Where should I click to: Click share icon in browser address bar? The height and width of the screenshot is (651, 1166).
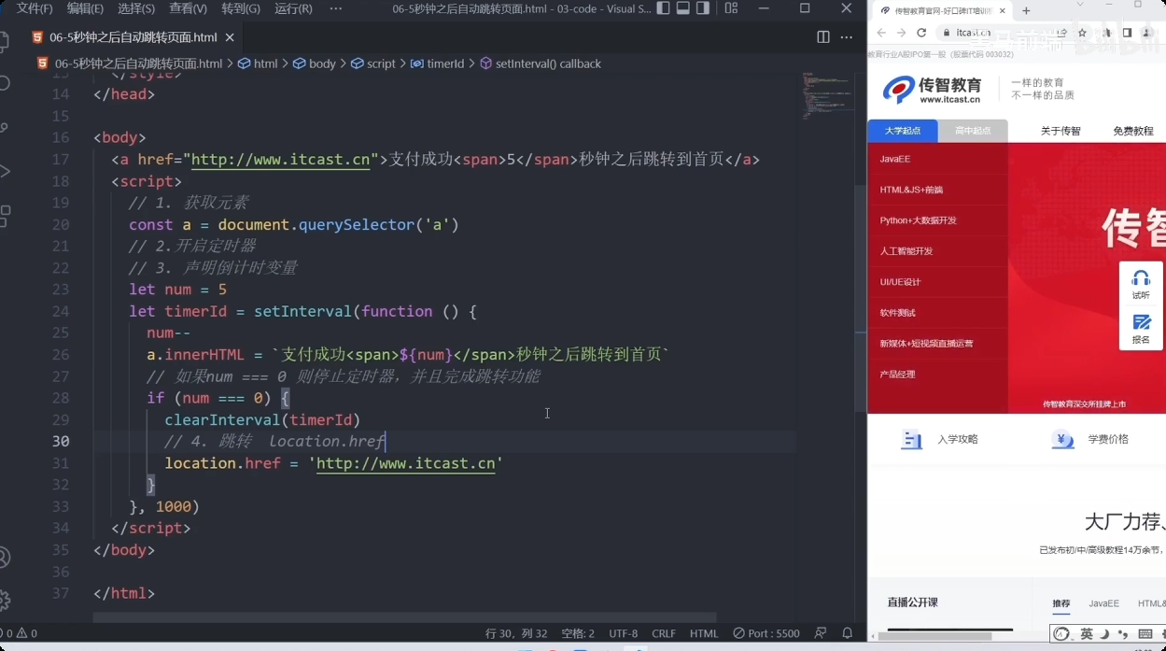(1061, 33)
